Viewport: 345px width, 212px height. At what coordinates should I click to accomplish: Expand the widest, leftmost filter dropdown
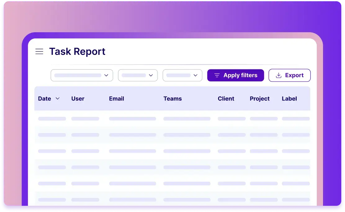(x=82, y=75)
